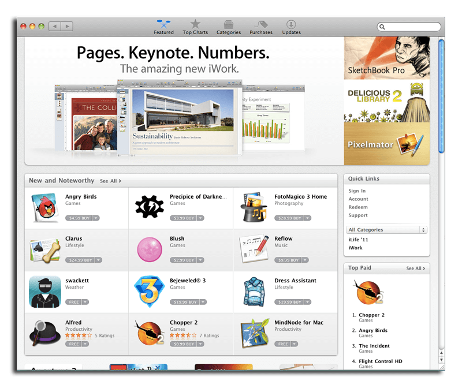This screenshot has height=388, width=462.
Task: Expand Reflow buy options arrow
Action: 305,260
